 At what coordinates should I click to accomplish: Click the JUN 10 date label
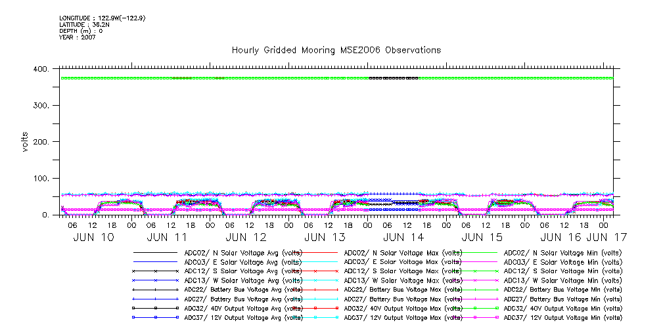(92, 237)
